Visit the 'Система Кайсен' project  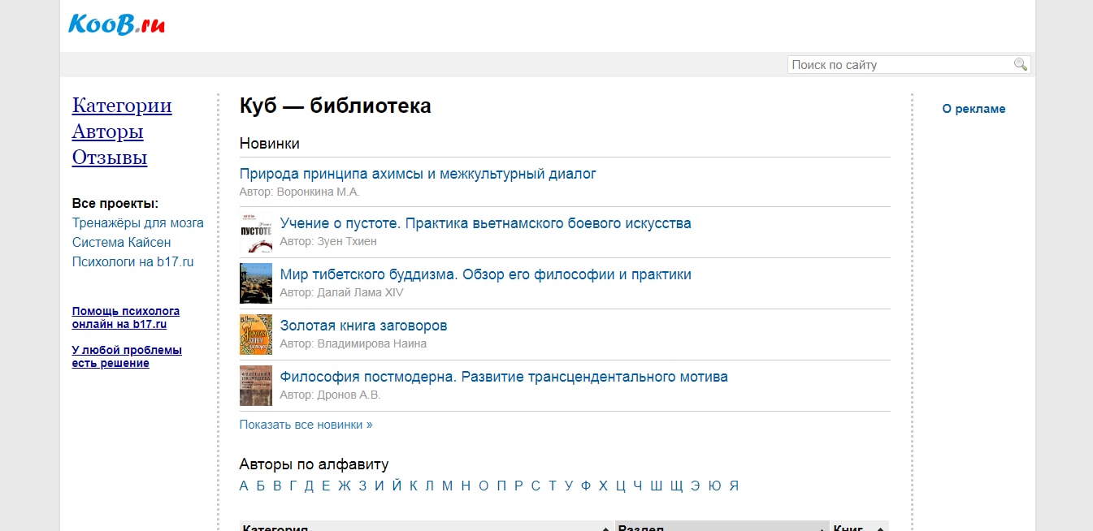click(121, 242)
